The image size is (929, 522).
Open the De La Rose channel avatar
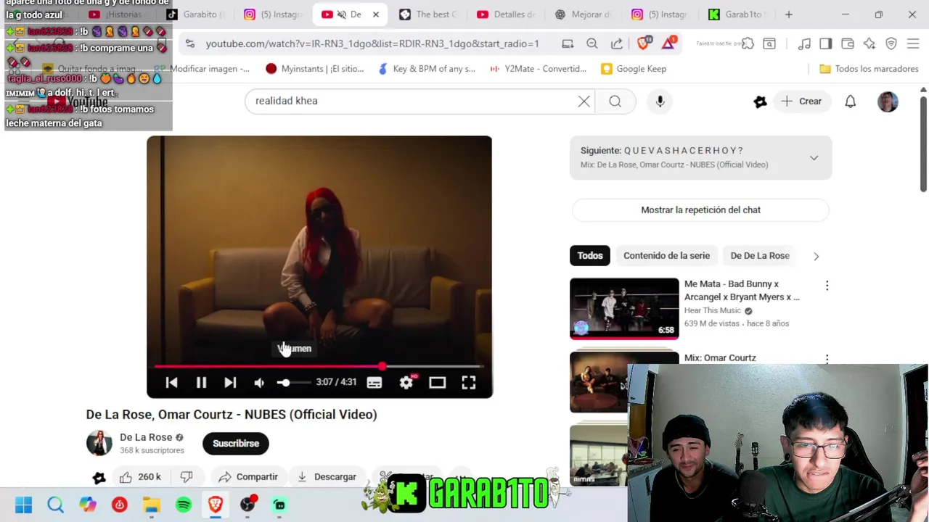click(x=99, y=443)
